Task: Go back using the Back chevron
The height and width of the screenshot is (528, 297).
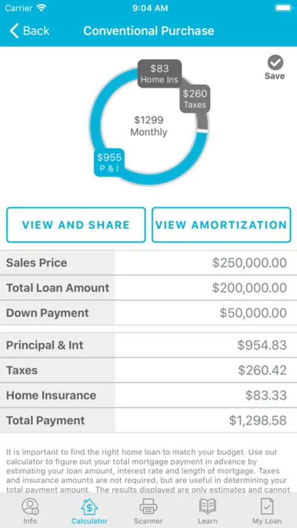Action: [x=15, y=31]
